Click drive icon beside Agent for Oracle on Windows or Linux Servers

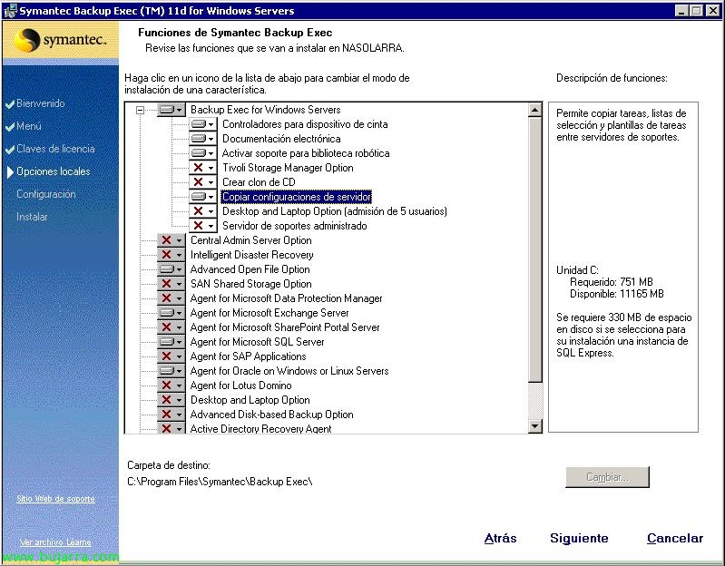[x=171, y=371]
